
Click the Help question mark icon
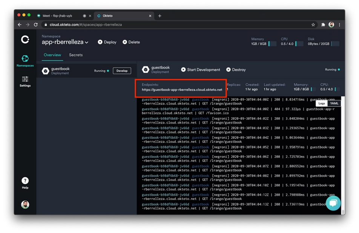coord(25,181)
